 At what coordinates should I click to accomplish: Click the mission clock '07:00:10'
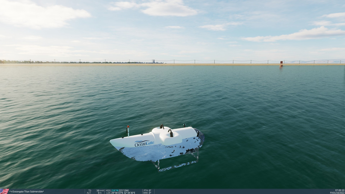(340, 190)
